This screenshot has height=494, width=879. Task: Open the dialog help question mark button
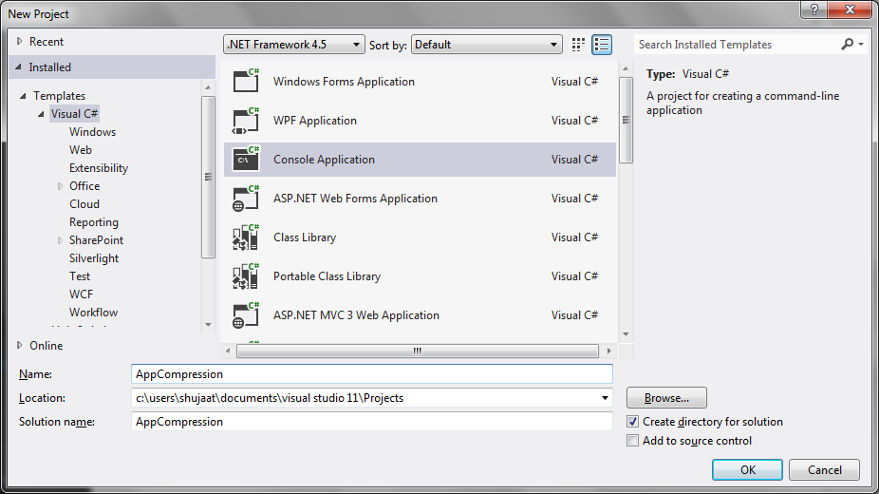point(814,9)
